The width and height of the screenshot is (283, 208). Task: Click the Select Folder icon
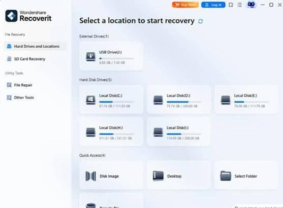(226, 176)
